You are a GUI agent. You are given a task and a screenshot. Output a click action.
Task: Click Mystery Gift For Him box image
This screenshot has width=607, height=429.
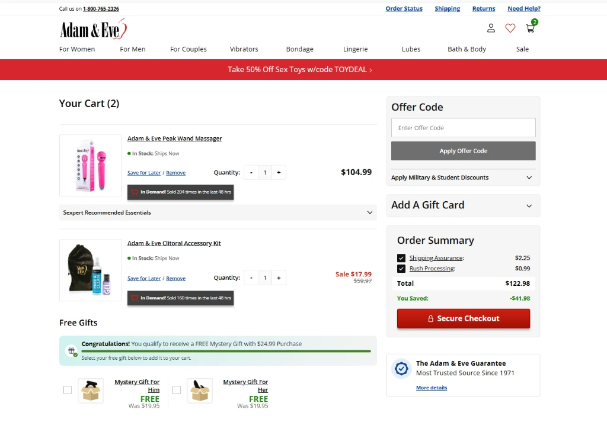click(x=91, y=391)
